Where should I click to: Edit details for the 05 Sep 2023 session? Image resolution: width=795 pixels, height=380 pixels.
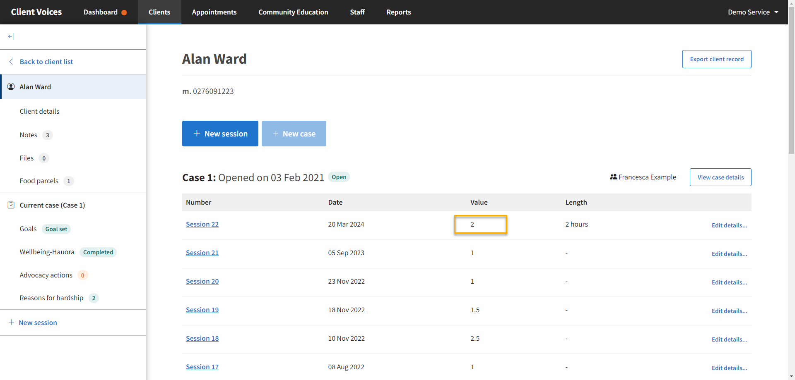[x=730, y=254]
